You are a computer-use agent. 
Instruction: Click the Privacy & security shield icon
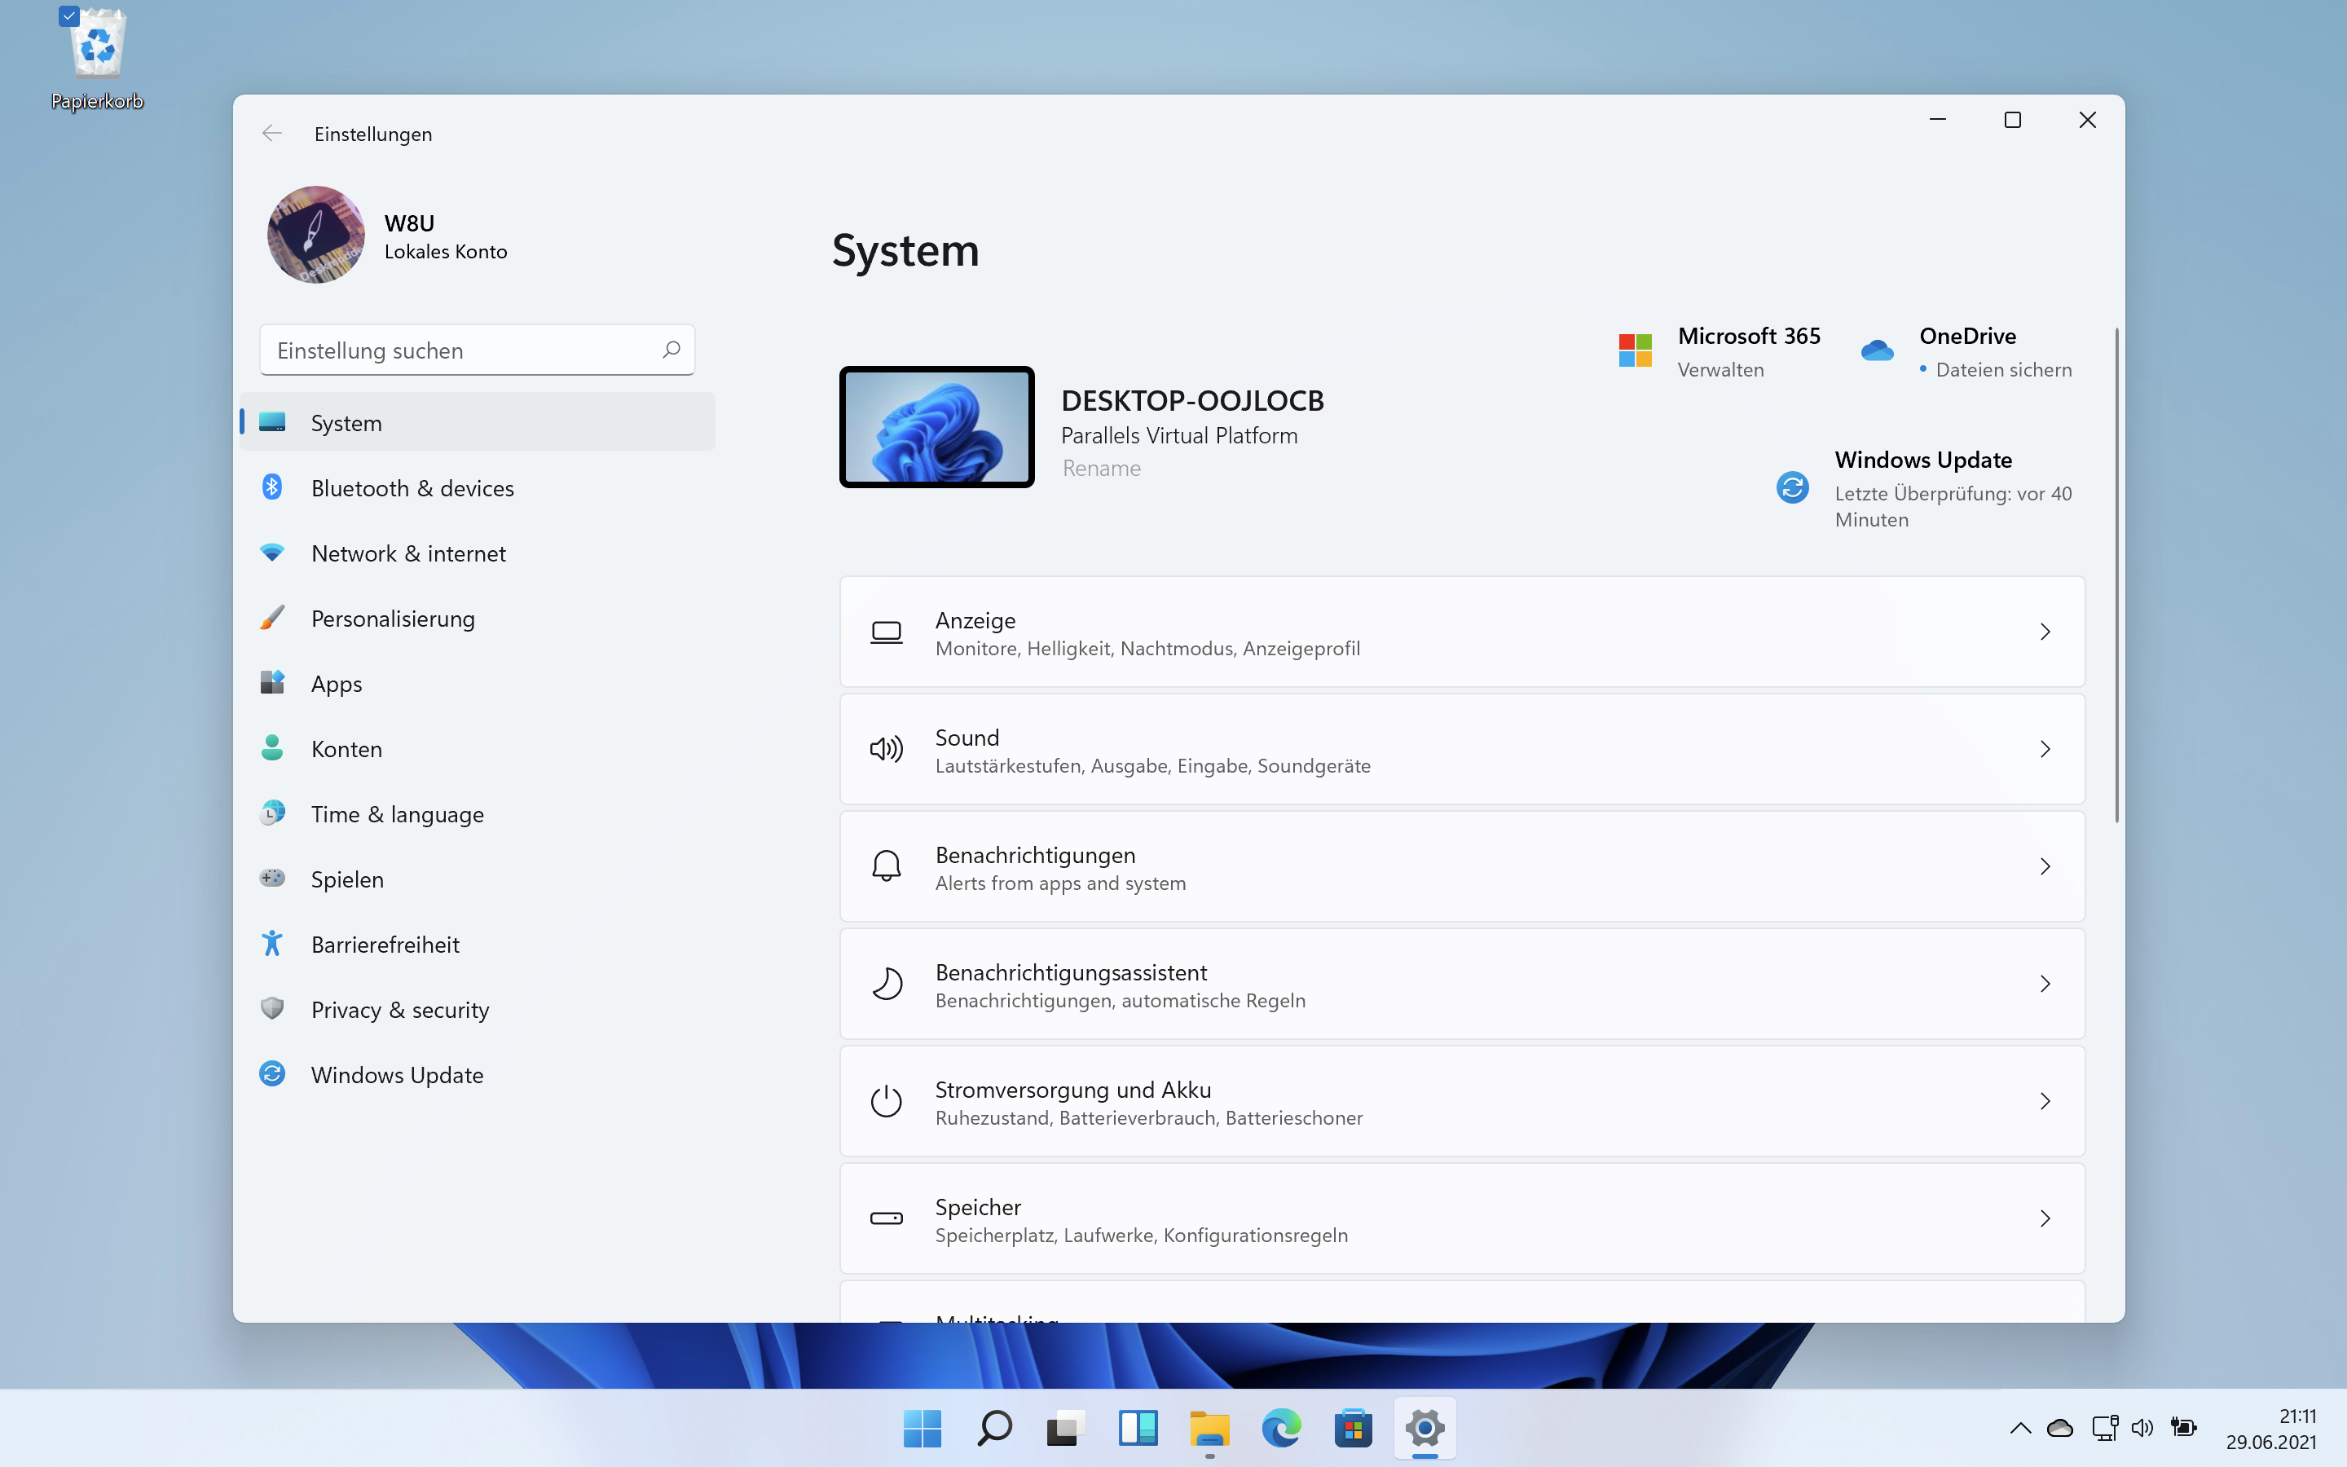coord(271,1008)
